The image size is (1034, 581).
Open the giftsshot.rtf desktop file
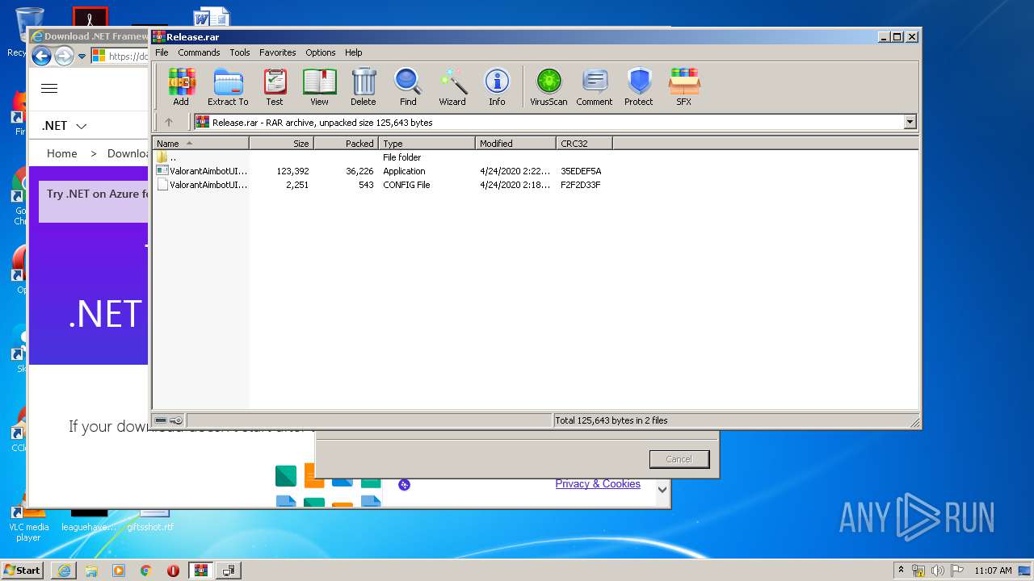(150, 520)
